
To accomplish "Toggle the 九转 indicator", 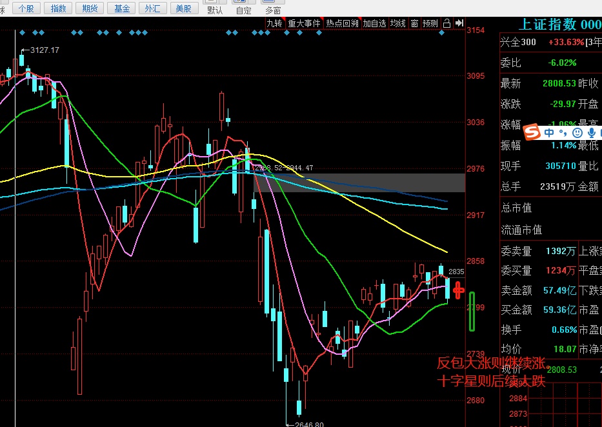I will (x=274, y=23).
